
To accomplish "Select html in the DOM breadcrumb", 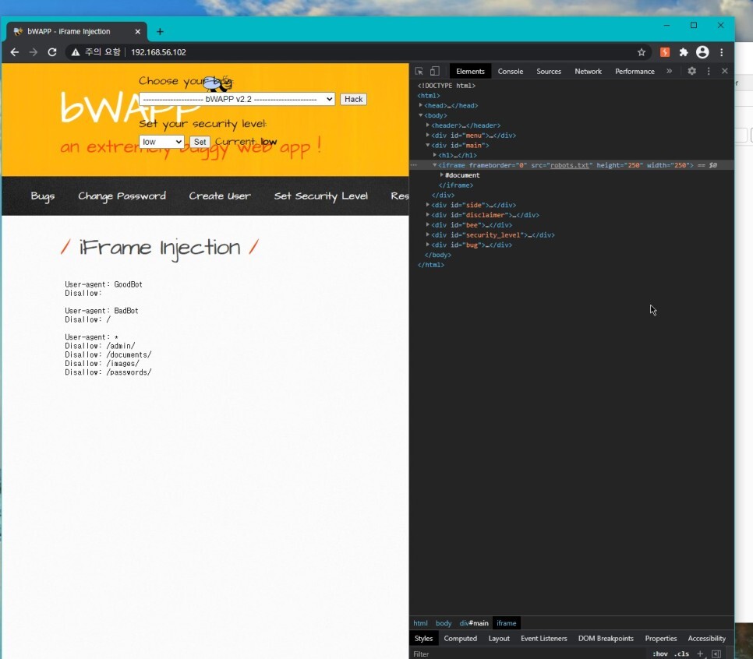I will coord(420,623).
